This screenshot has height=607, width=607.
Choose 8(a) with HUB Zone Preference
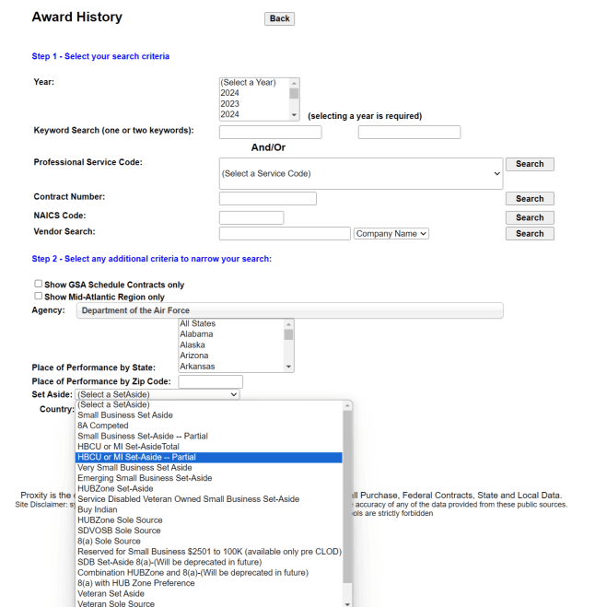(x=209, y=583)
